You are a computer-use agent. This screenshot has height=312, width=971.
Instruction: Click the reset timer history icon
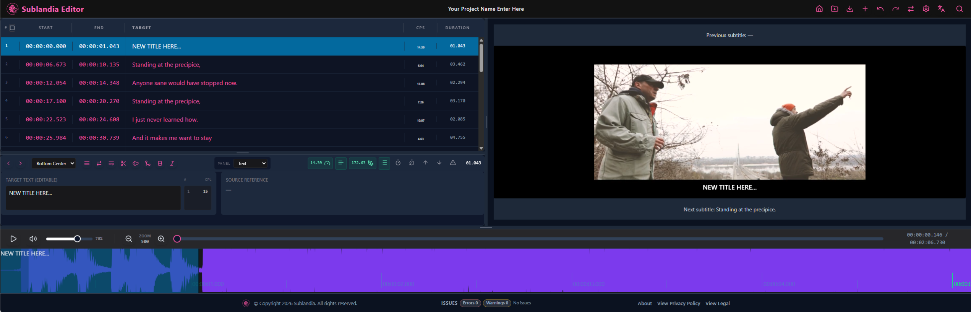pyautogui.click(x=412, y=163)
